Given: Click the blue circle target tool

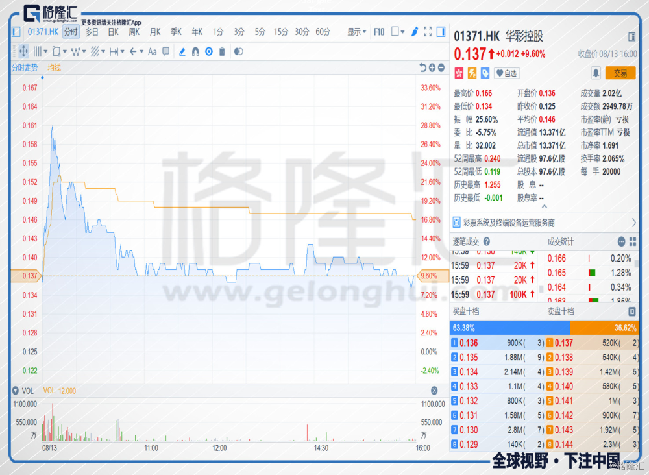Looking at the screenshot, I should (209, 51).
